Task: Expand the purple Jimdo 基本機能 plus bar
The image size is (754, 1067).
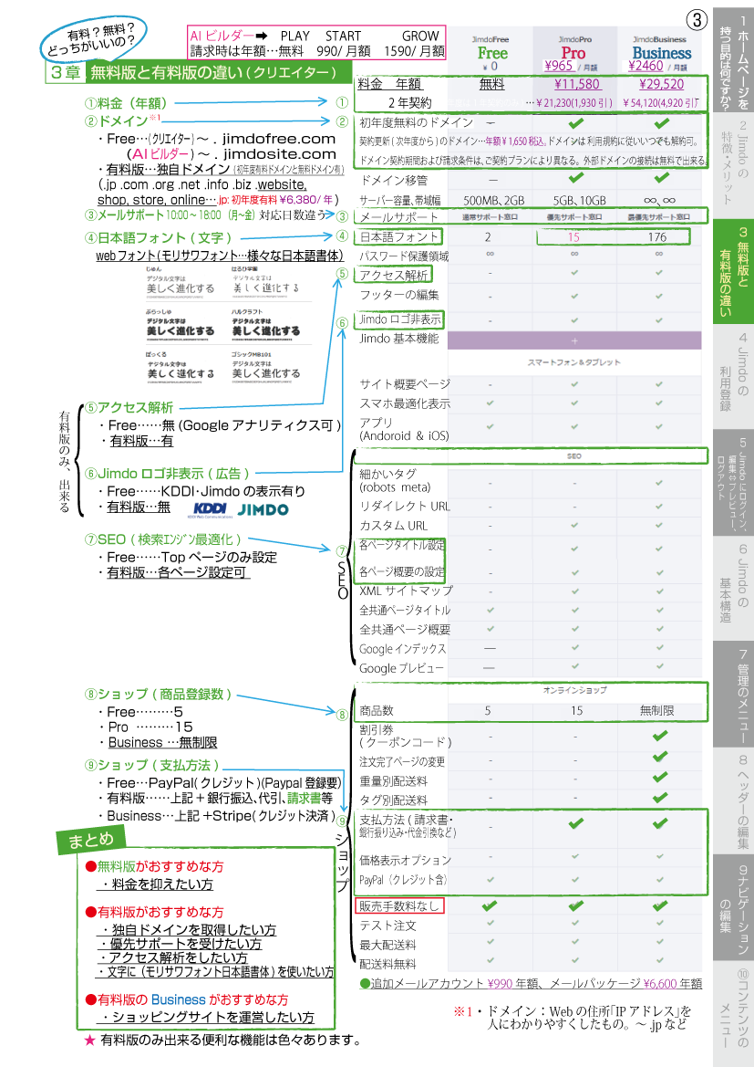Action: point(573,340)
